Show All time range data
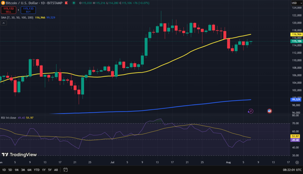303x174 pixels. click(x=56, y=170)
